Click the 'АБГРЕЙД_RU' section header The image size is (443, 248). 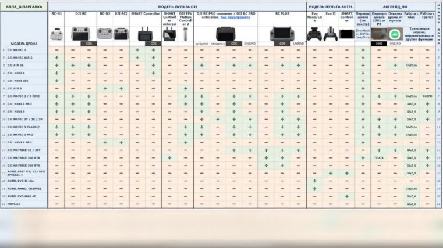pos(394,5)
